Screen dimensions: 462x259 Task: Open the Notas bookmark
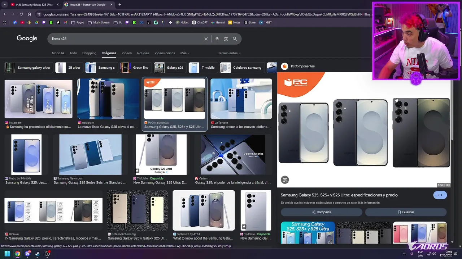234,22
